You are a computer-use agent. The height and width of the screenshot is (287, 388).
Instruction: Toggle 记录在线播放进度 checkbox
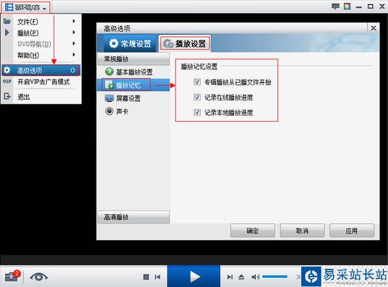click(197, 97)
